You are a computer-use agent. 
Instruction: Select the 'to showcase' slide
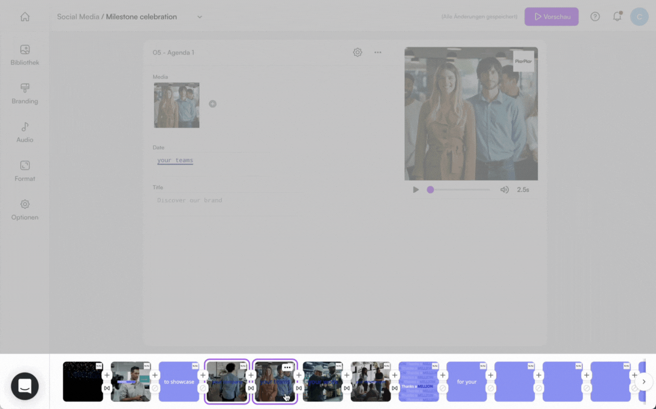coord(179,382)
